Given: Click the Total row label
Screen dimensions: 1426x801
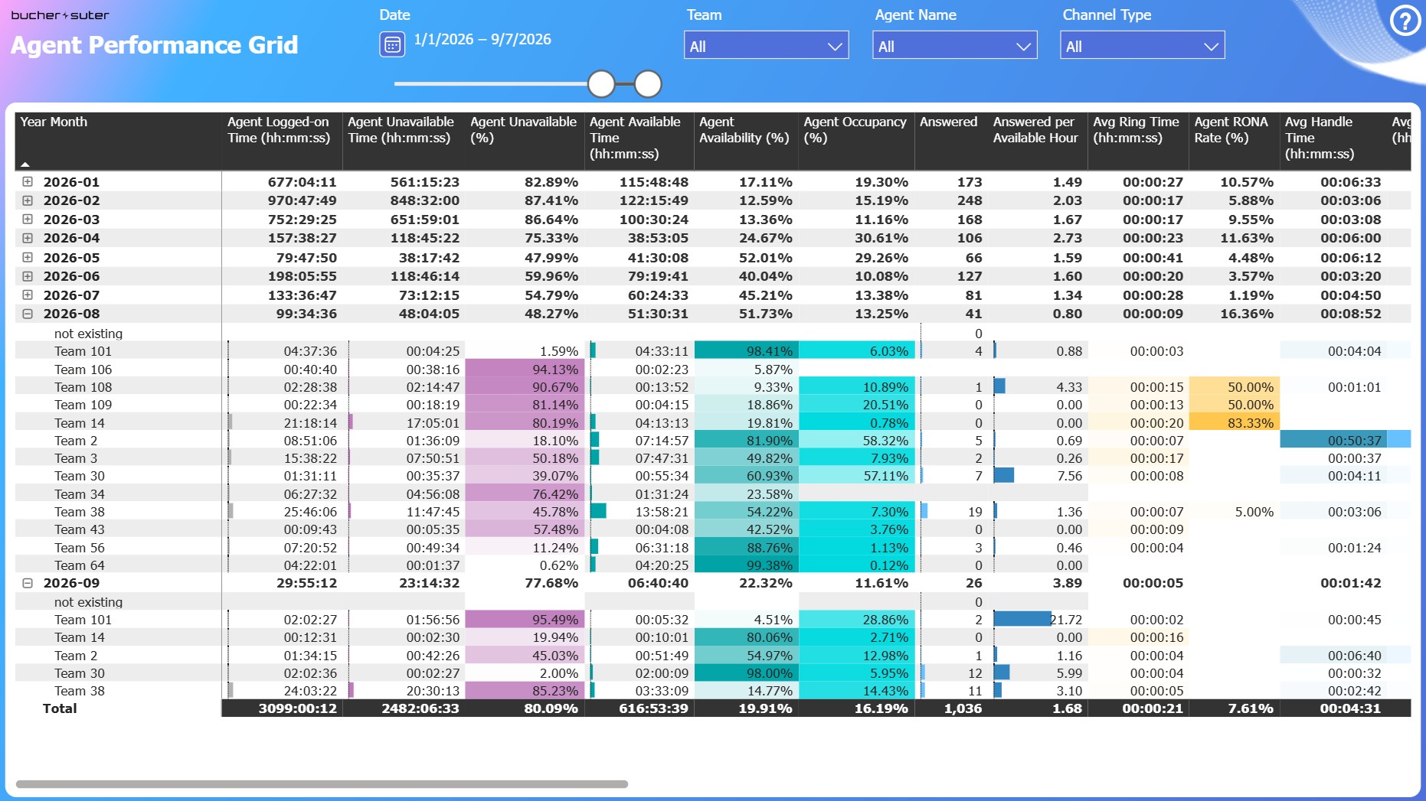Looking at the screenshot, I should 60,708.
